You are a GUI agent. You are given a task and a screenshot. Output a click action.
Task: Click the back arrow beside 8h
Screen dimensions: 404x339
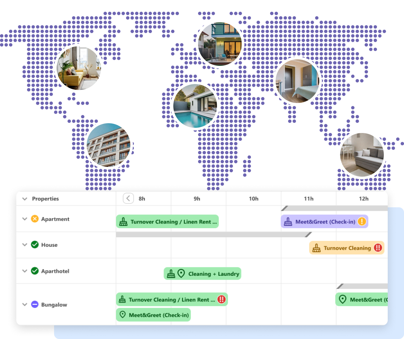point(128,198)
